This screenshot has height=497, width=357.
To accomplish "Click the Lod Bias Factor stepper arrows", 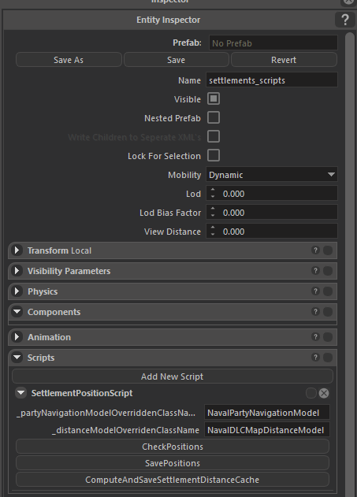I will click(213, 213).
